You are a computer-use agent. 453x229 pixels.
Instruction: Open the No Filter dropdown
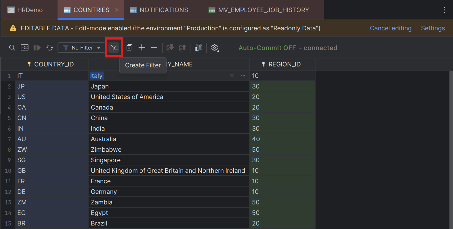click(82, 48)
